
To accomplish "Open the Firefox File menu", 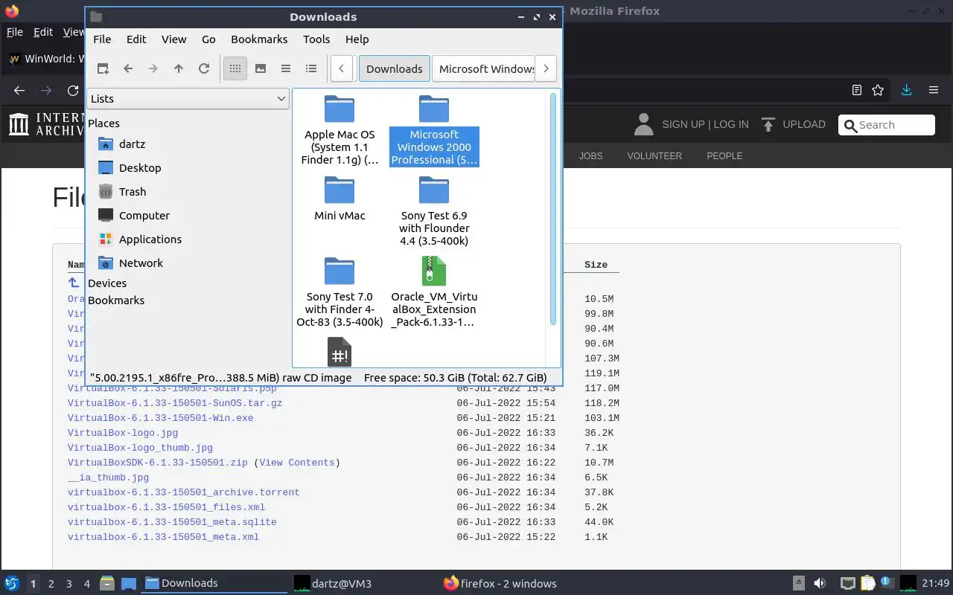I will (15, 32).
